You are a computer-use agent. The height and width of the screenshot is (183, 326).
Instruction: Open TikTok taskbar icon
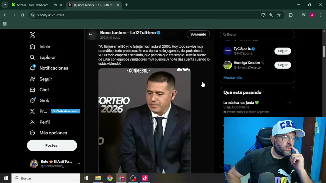[x=145, y=178]
